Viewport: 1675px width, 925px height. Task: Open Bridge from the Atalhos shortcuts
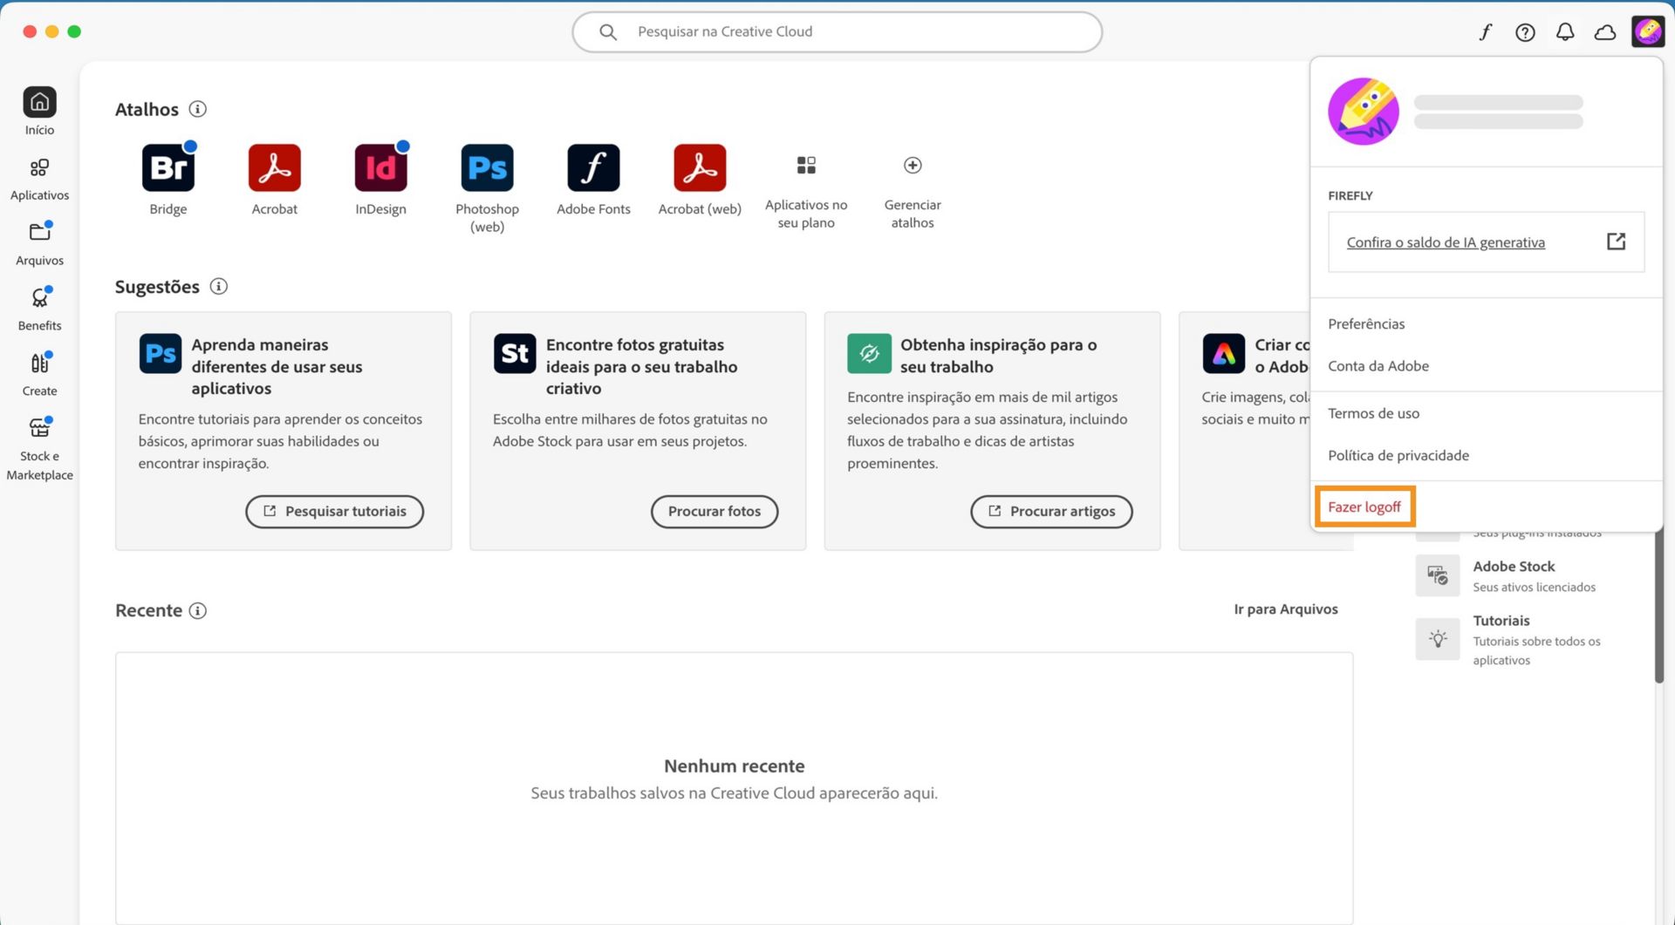tap(167, 167)
